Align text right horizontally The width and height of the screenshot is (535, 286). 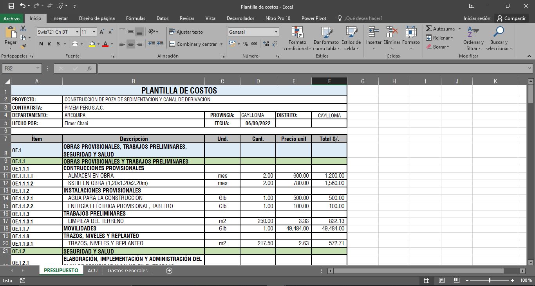click(139, 44)
